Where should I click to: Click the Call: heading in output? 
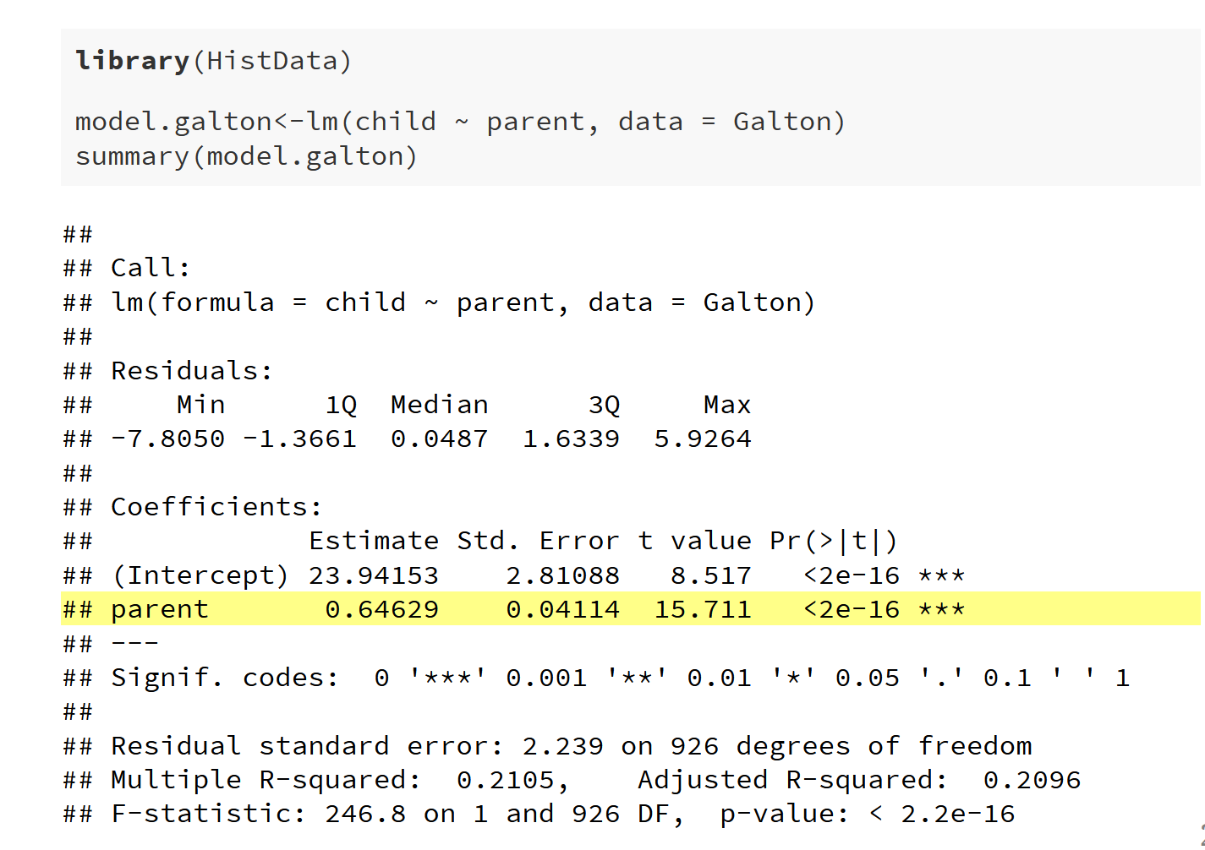coord(151,268)
